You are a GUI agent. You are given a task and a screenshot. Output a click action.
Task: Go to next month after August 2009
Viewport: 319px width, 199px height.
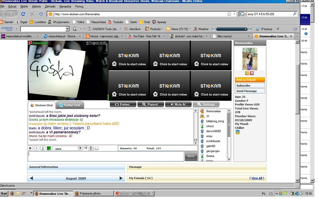pos(121,178)
